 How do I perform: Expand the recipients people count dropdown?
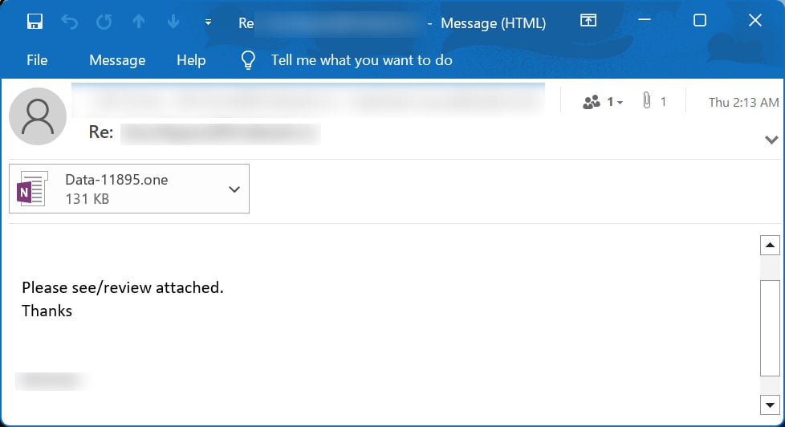click(603, 102)
